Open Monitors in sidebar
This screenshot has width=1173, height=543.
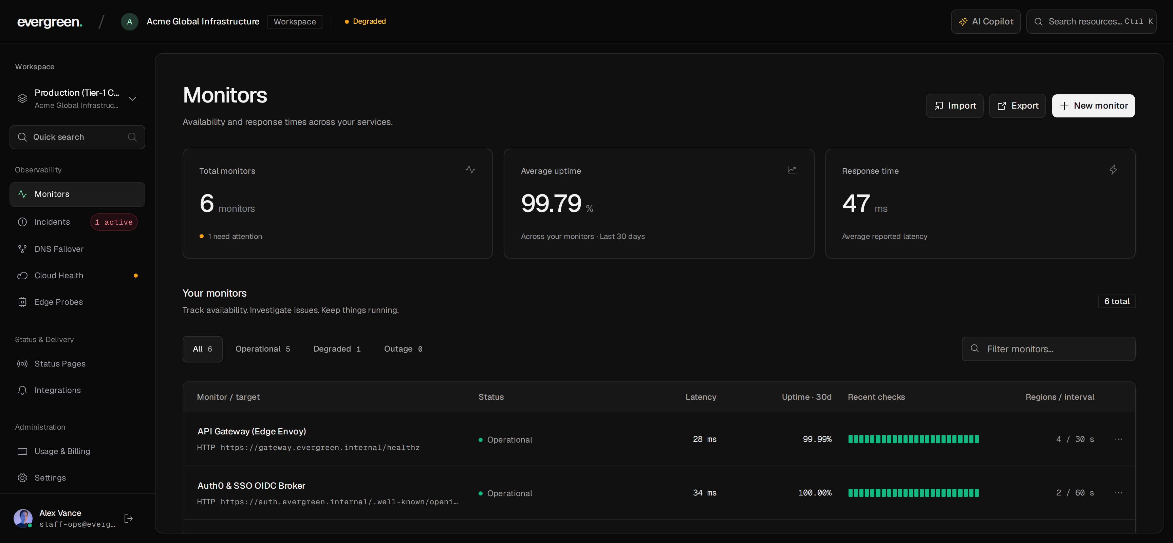coord(77,194)
